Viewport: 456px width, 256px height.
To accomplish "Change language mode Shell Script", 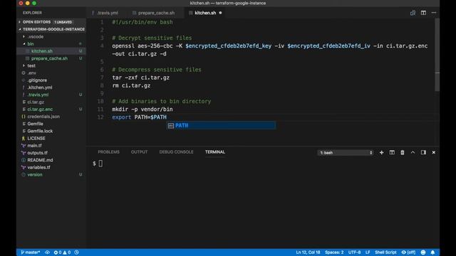I will 385,252.
